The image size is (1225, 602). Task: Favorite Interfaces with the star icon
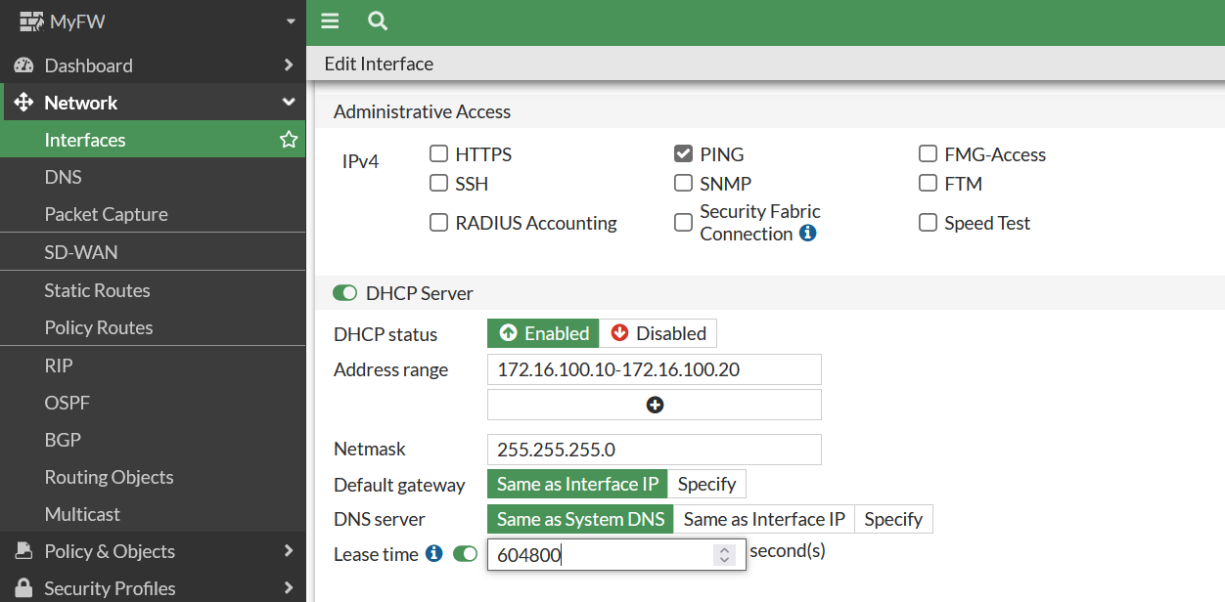pos(289,140)
